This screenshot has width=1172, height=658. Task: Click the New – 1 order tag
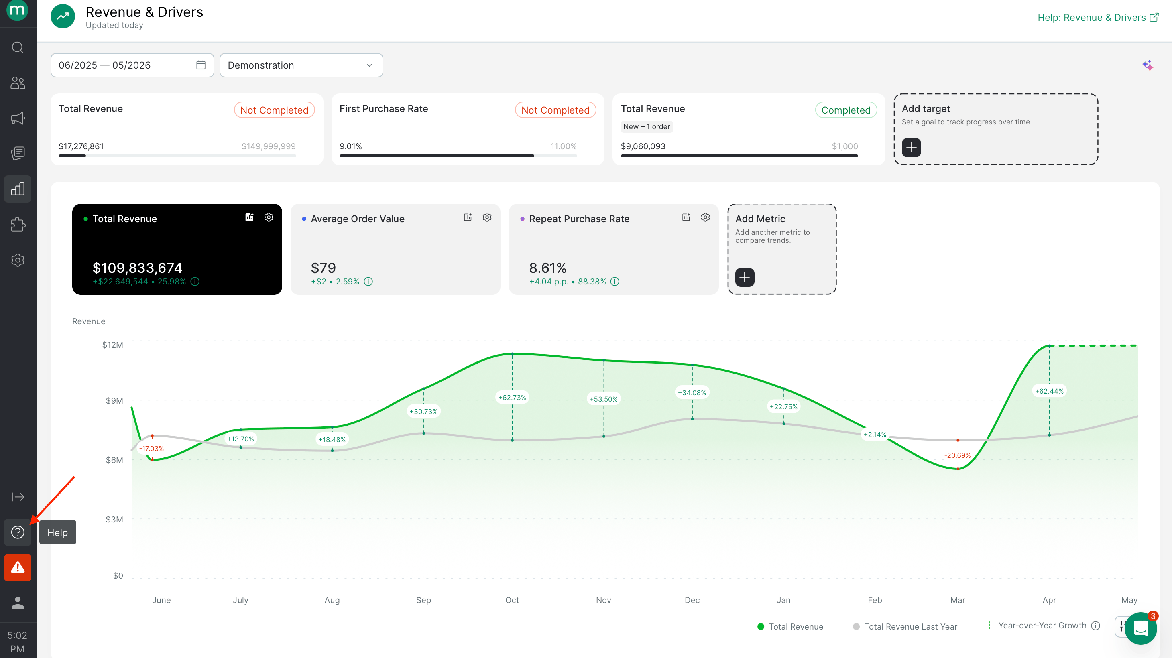coord(647,126)
